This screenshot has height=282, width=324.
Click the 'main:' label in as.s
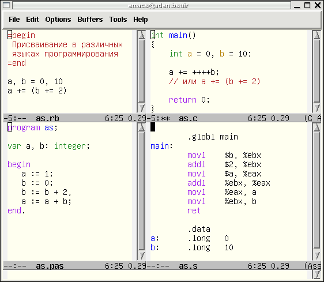tap(161, 146)
